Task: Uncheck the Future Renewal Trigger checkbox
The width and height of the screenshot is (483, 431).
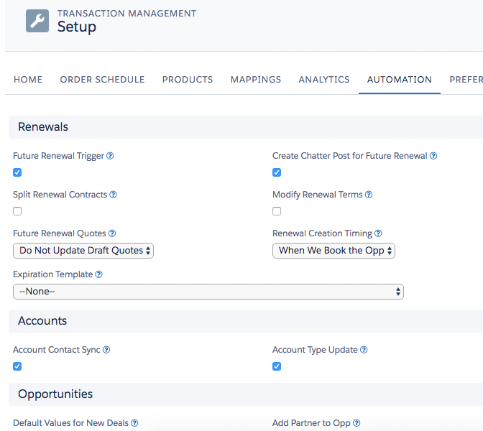Action: [x=17, y=172]
